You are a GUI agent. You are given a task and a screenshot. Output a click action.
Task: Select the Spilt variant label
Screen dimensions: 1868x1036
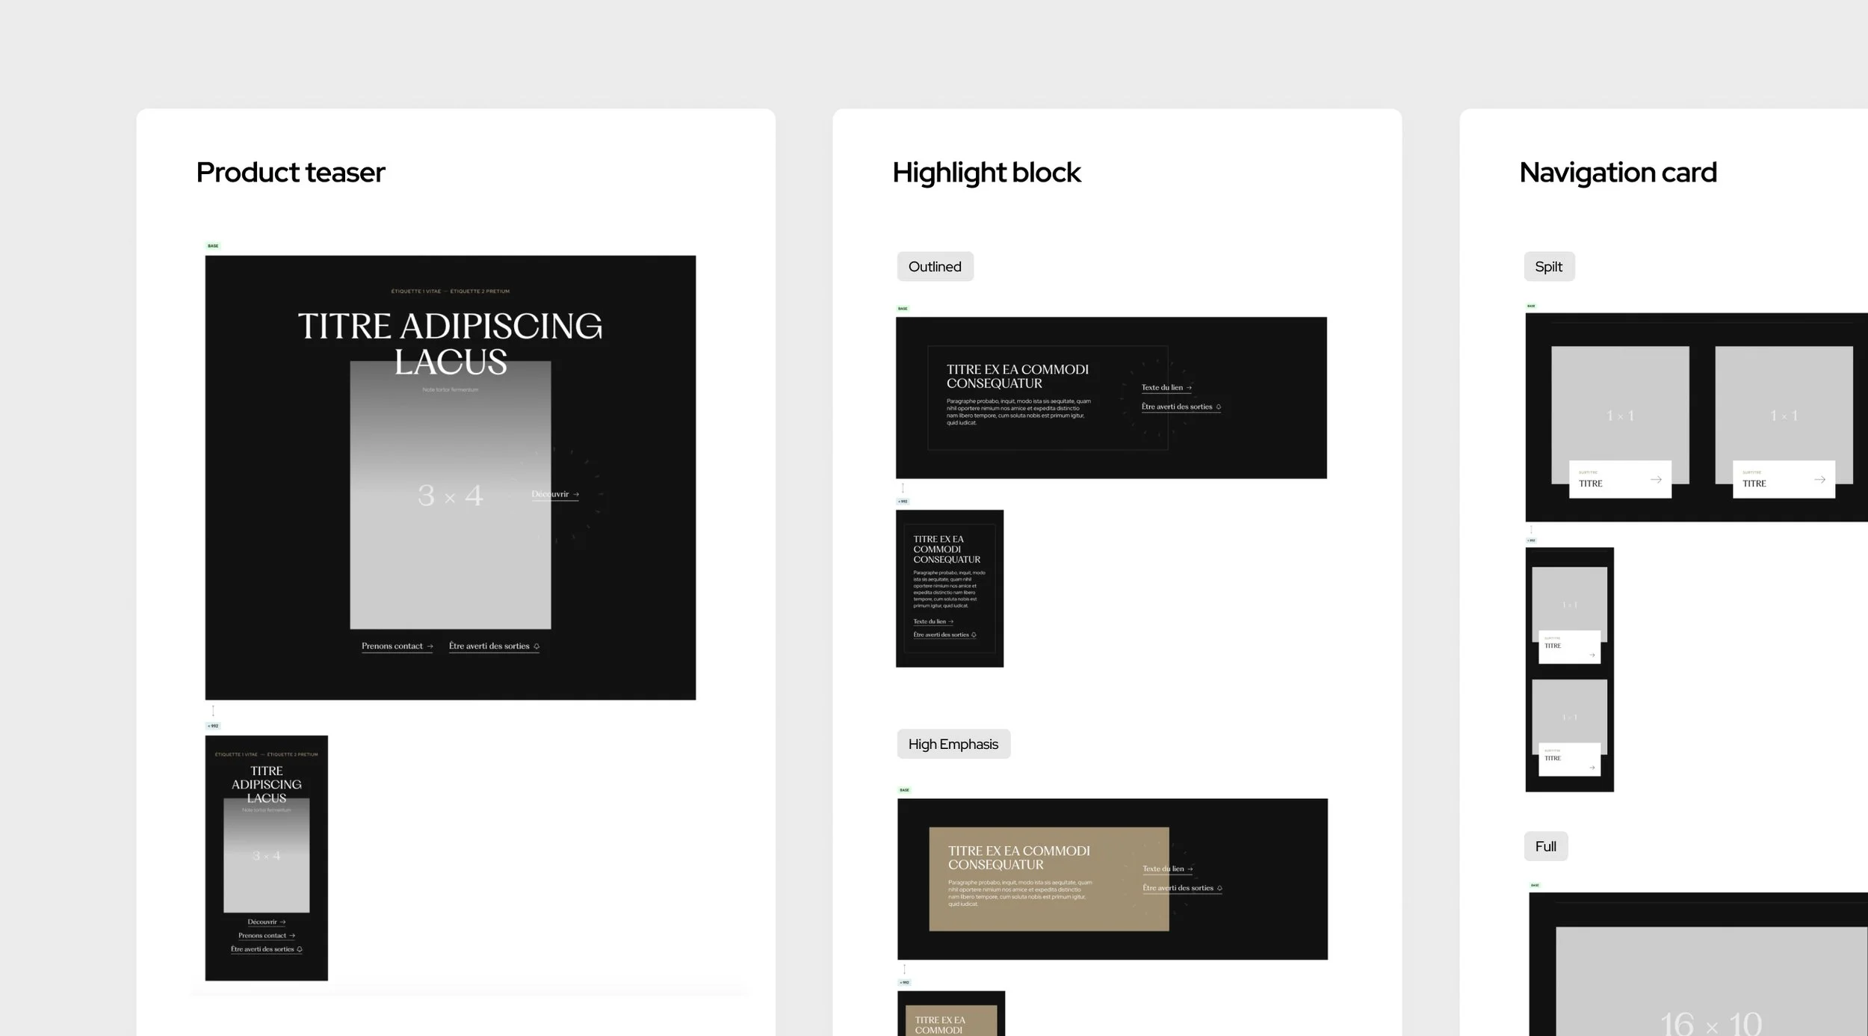pos(1548,267)
